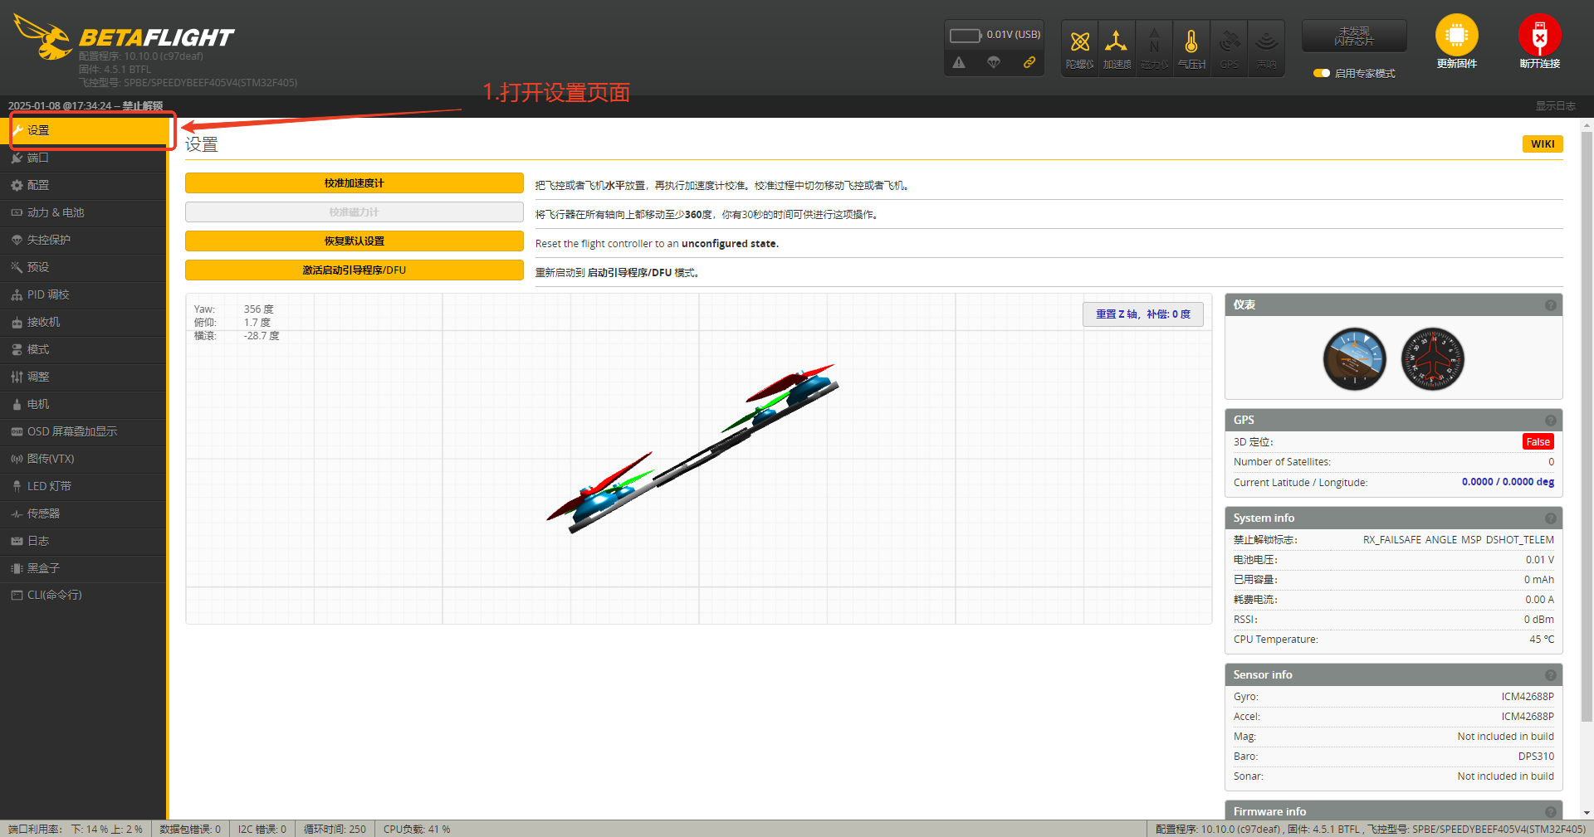Click the 重置 Z 轴 button
Image resolution: width=1594 pixels, height=837 pixels.
coord(1143,314)
